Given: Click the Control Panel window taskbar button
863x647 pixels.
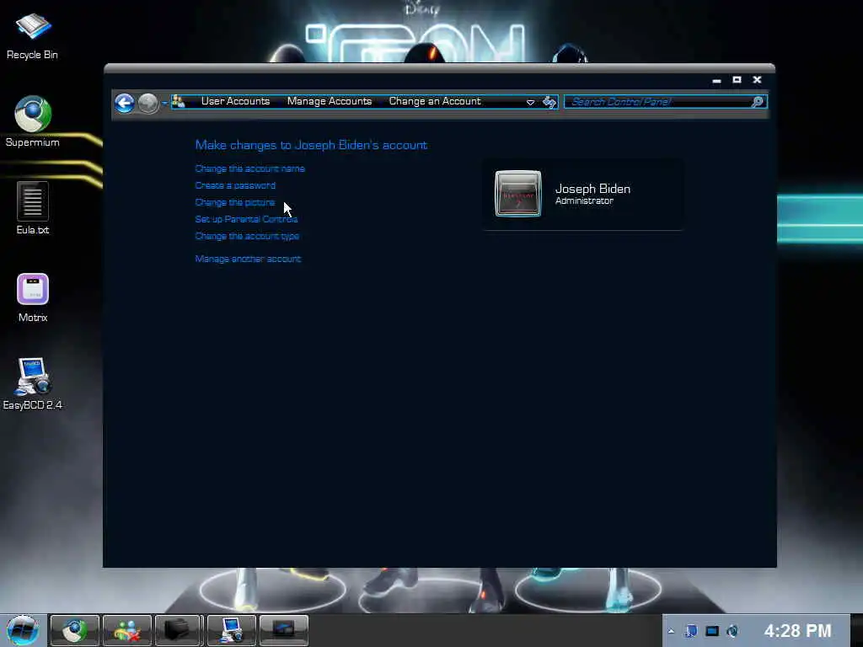Looking at the screenshot, I should tap(283, 630).
